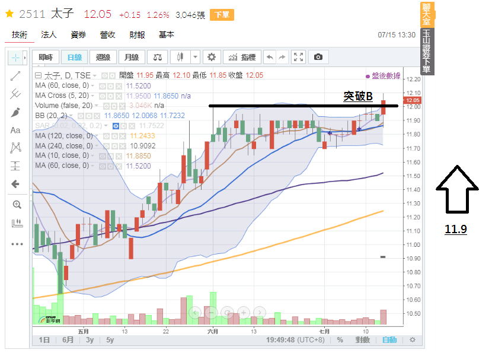Open chart settings gear in top toolbar

click(x=212, y=57)
